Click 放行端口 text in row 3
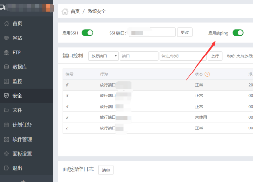Screen dimensions: 253x182 (108, 117)
